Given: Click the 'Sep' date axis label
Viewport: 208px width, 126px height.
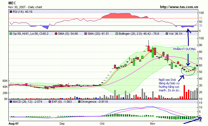Looking at the screenshot, I should [x=62, y=124].
